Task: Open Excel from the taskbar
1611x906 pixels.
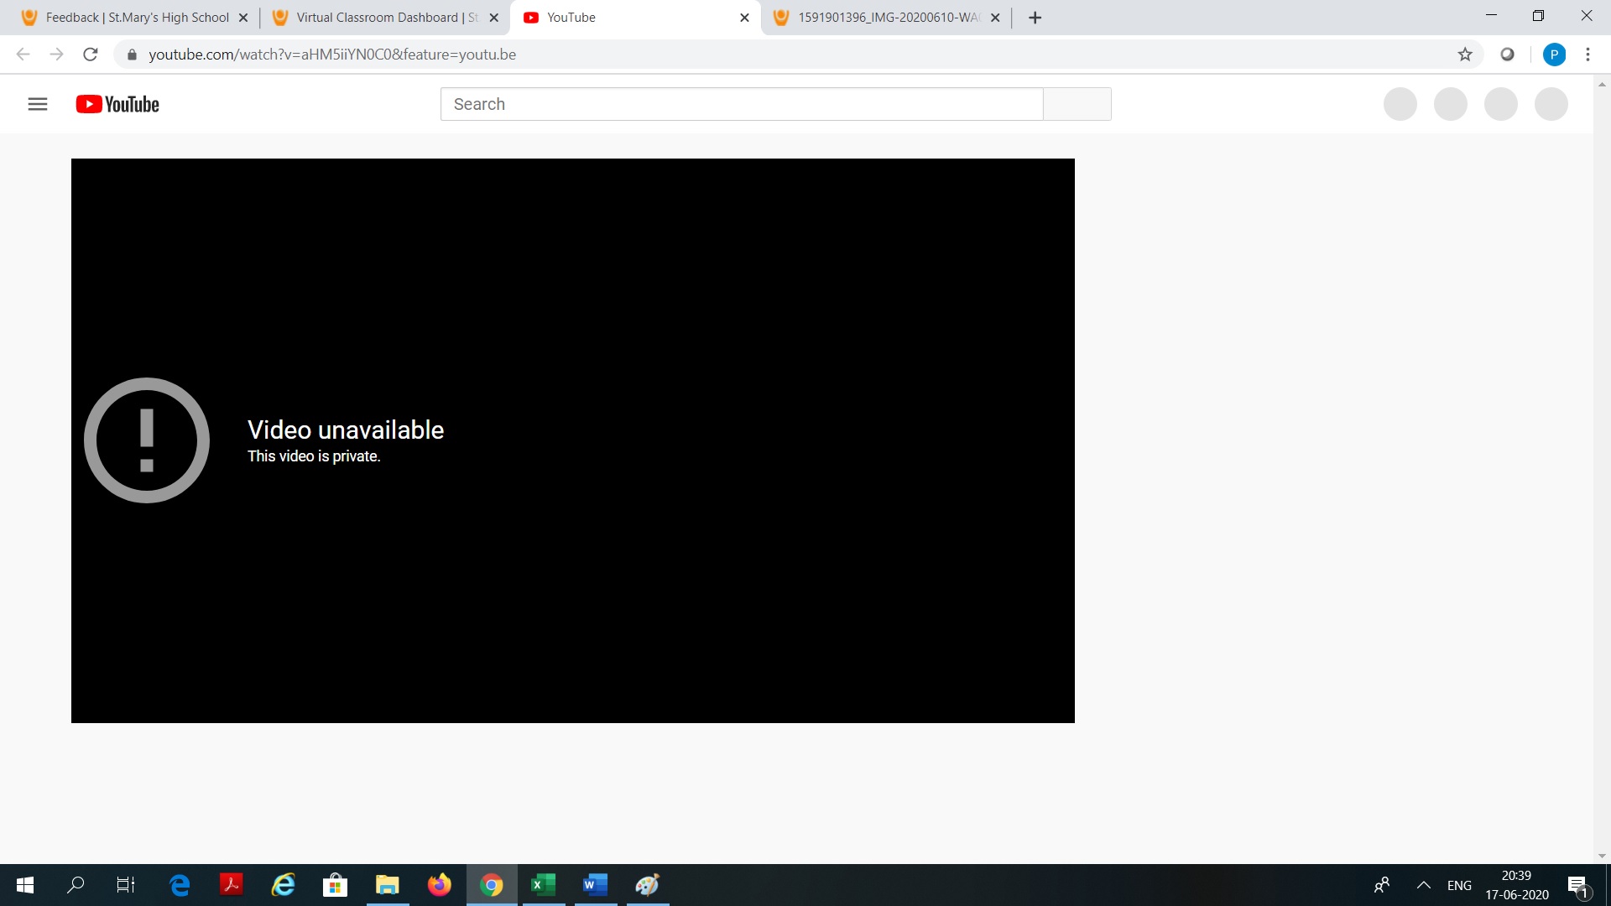Action: click(544, 885)
